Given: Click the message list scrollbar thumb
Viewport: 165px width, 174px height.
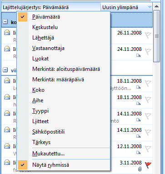Looking at the screenshot, I should click(x=157, y=36).
